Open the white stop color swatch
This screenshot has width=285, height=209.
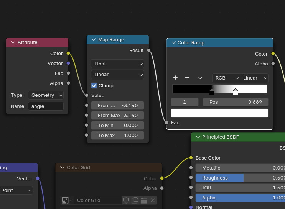219,113
